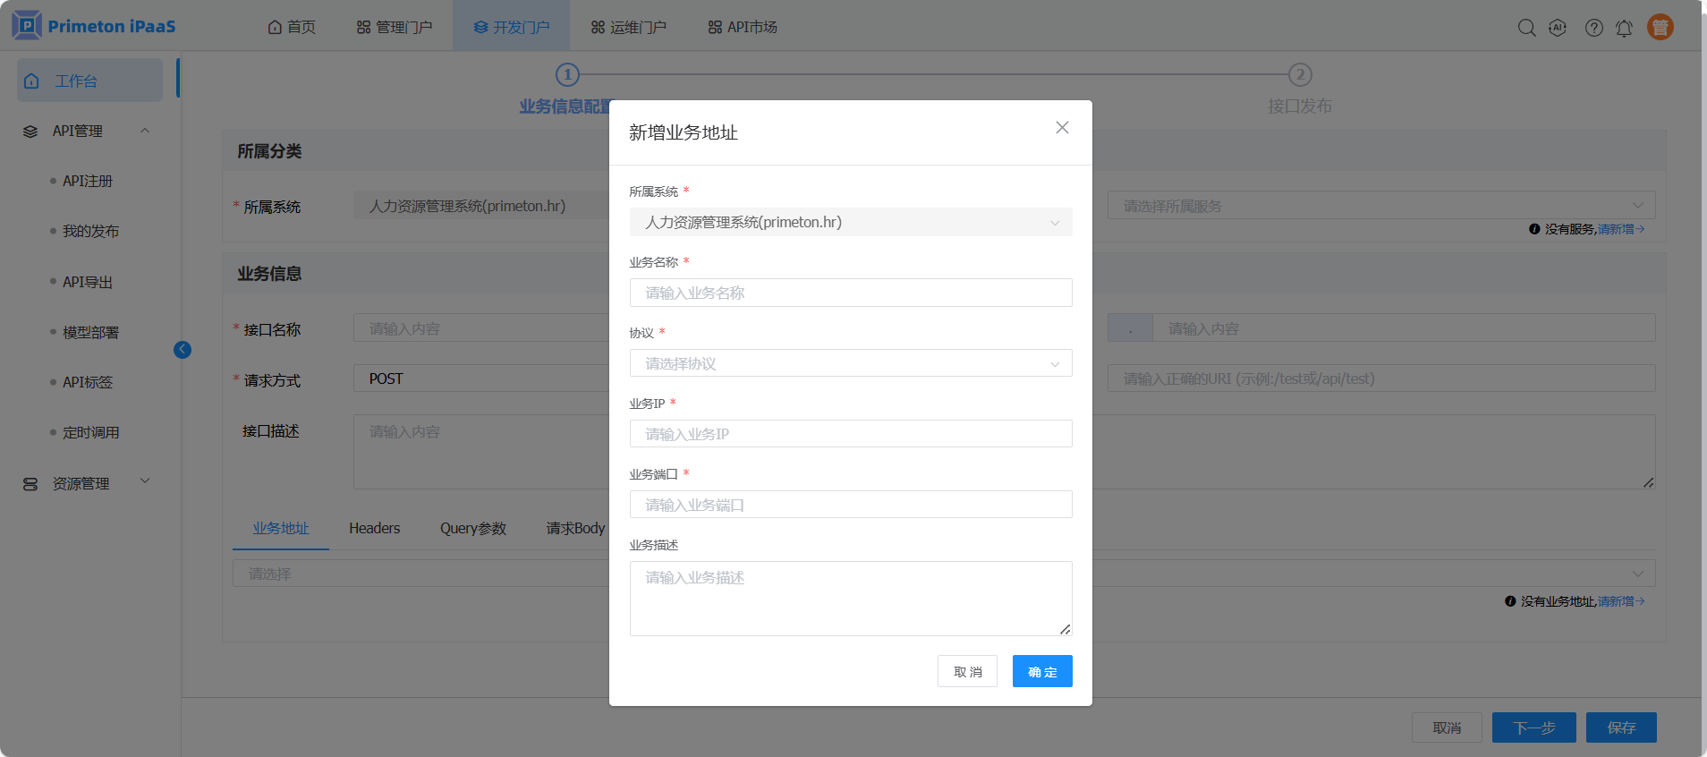Click into the 业务名称 input field

tap(850, 293)
